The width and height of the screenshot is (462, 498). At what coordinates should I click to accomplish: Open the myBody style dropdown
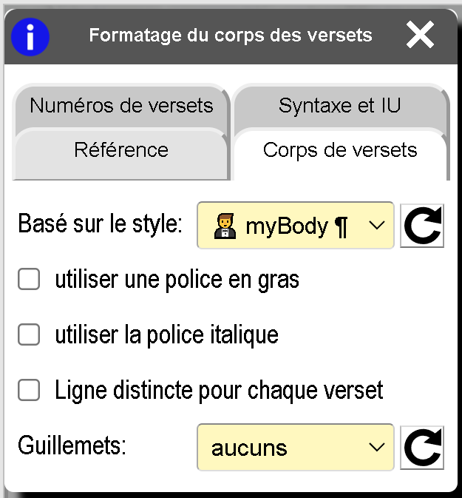296,226
